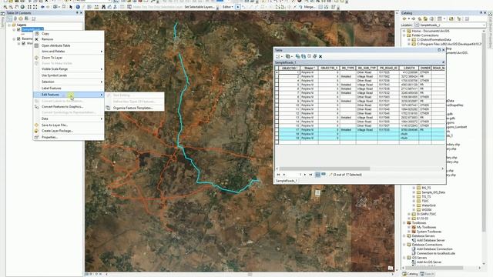Expand Home - Documents\ArcGIS node
Viewport: 493px width, 277px height.
tap(404, 31)
